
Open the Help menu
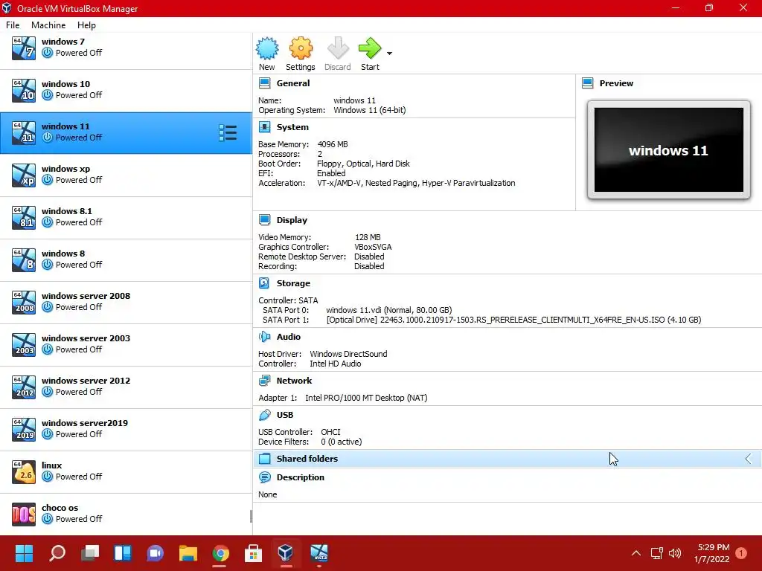[86, 25]
